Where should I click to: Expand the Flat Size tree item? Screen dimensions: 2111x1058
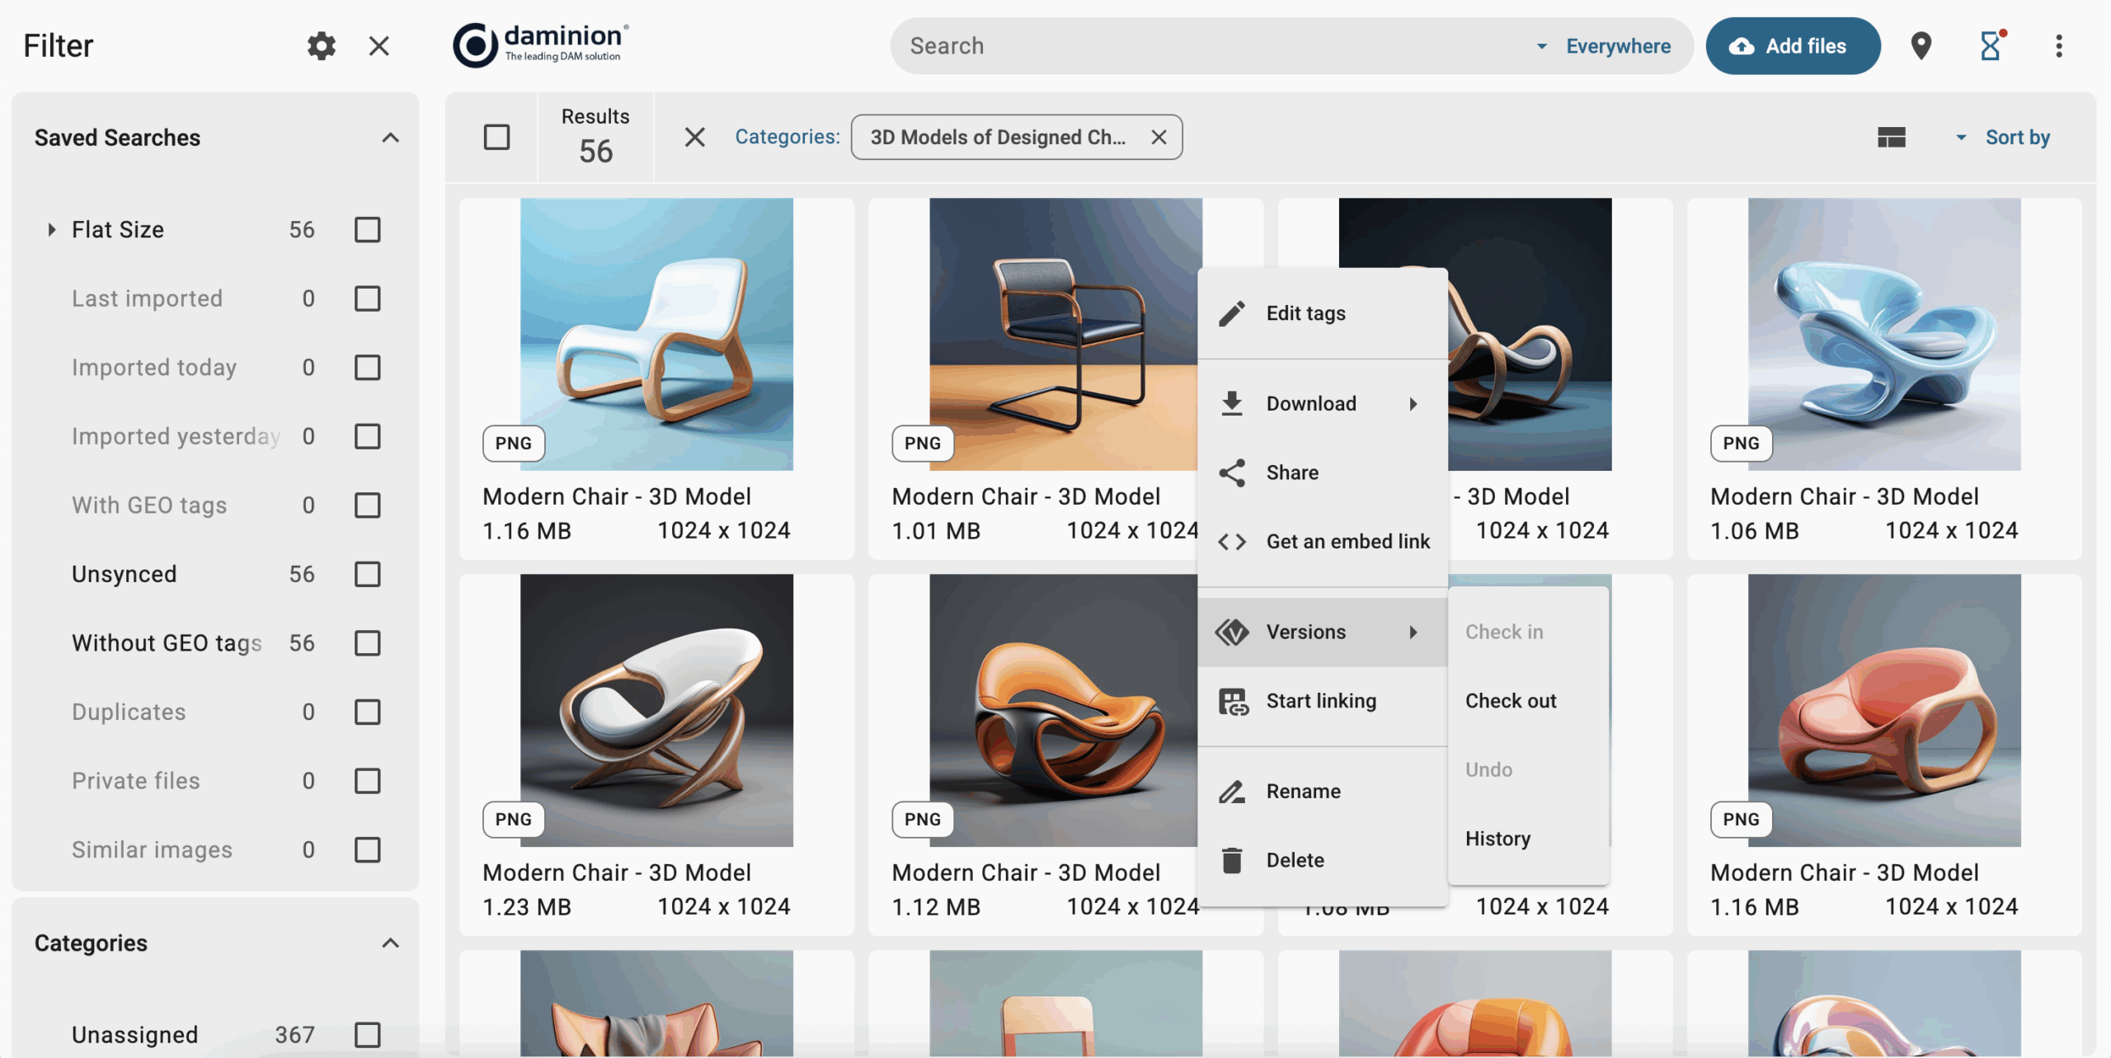[51, 230]
